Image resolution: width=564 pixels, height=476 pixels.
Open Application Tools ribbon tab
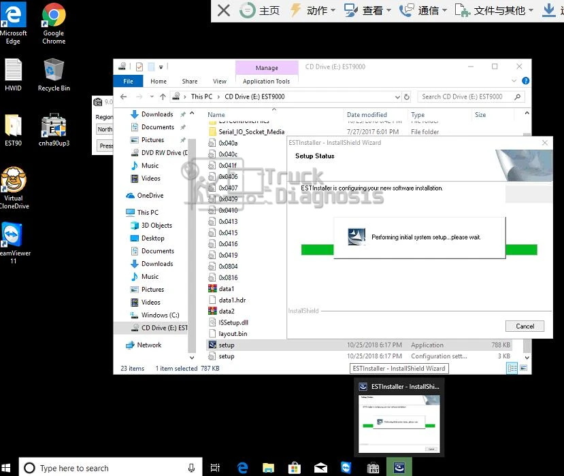pos(266,81)
